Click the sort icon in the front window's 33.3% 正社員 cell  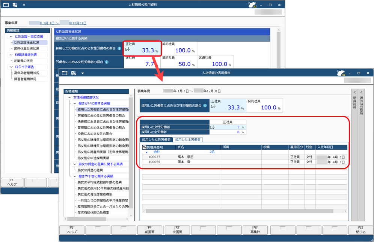pos(213,106)
